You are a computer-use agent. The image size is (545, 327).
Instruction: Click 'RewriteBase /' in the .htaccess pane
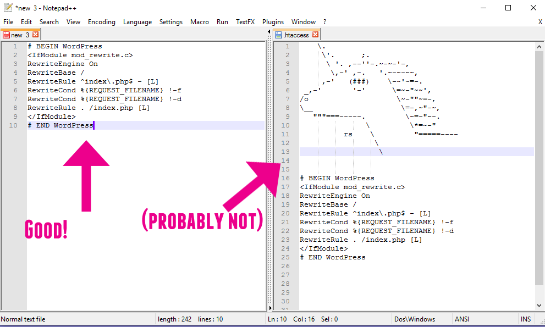pos(328,204)
